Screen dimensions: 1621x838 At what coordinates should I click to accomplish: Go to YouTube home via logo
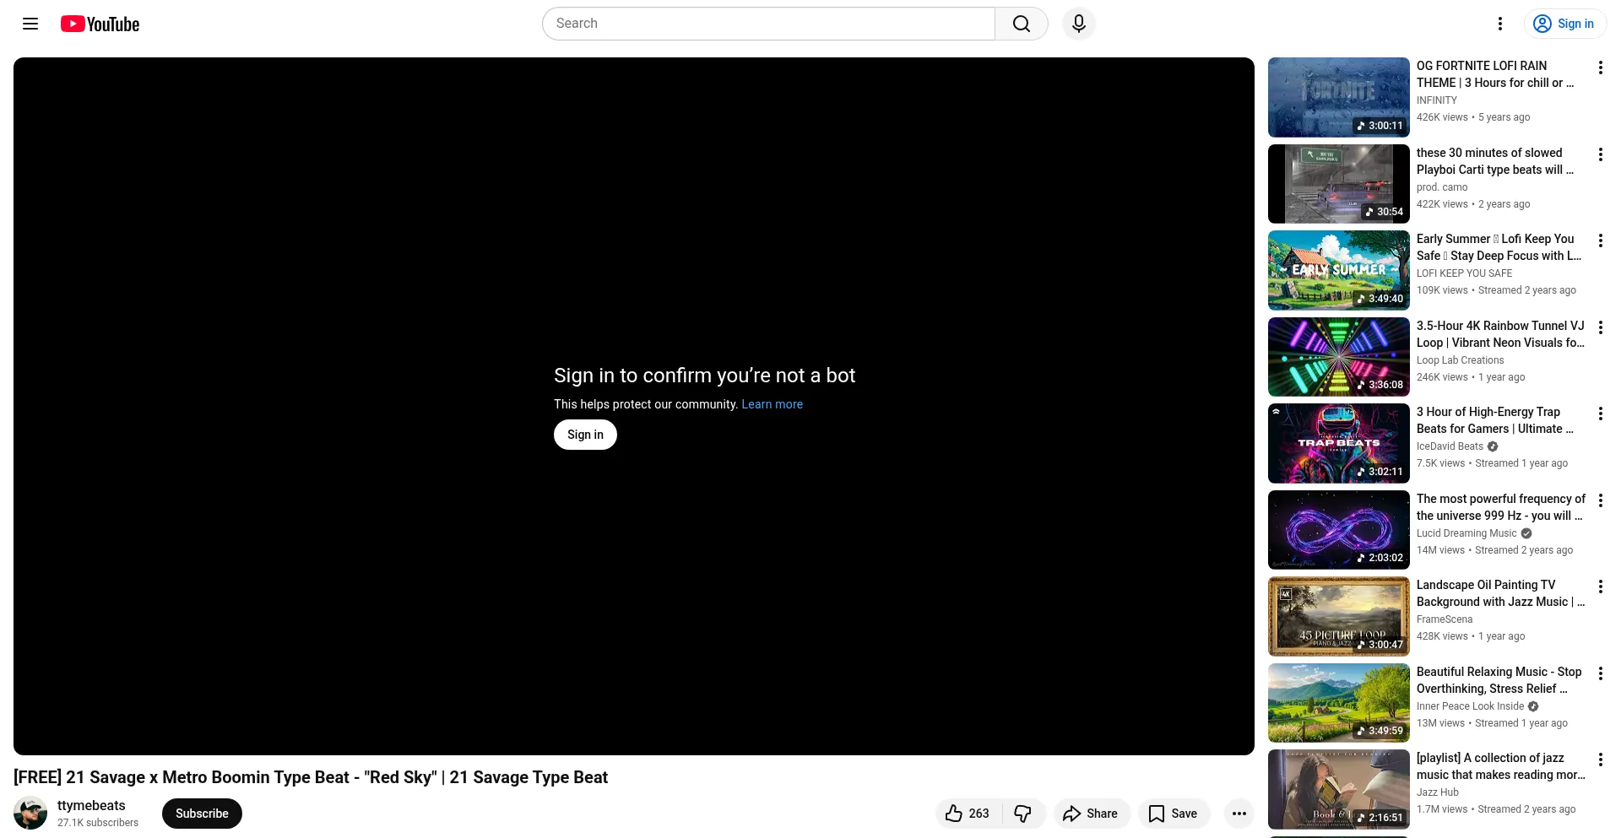[100, 24]
